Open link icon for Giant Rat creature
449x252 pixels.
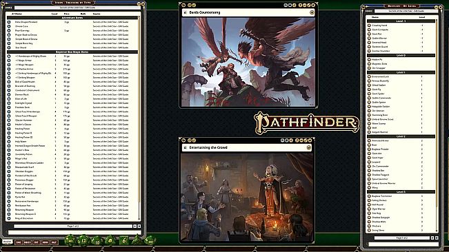[x=369, y=34]
